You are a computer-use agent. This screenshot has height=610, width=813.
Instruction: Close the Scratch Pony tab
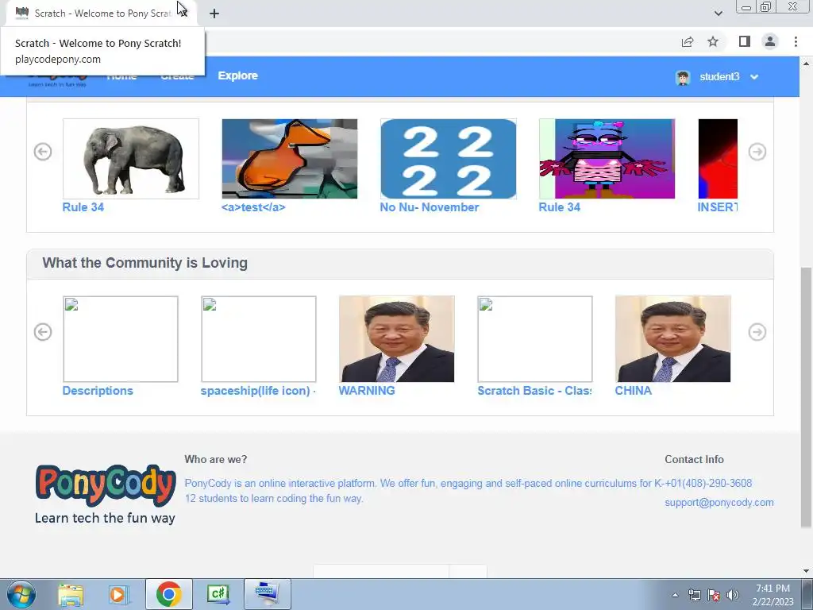pyautogui.click(x=183, y=13)
